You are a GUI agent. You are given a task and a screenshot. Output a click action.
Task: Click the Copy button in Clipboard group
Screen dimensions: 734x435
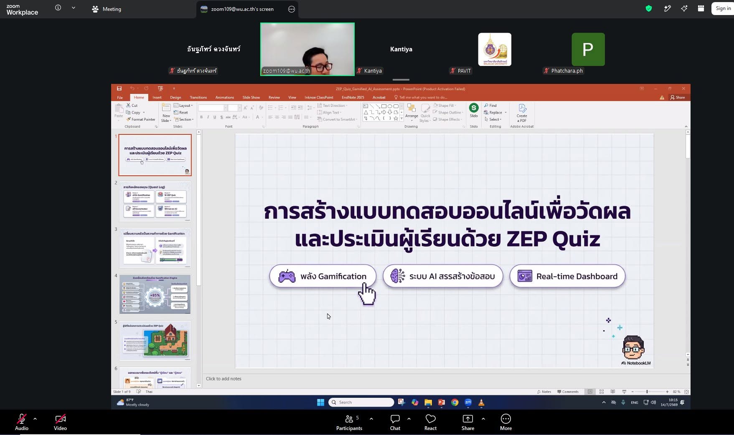pos(134,113)
